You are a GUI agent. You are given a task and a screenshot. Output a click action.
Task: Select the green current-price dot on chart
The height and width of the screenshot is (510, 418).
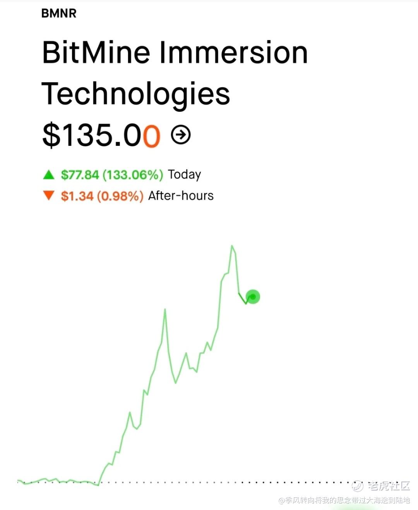[x=253, y=297]
